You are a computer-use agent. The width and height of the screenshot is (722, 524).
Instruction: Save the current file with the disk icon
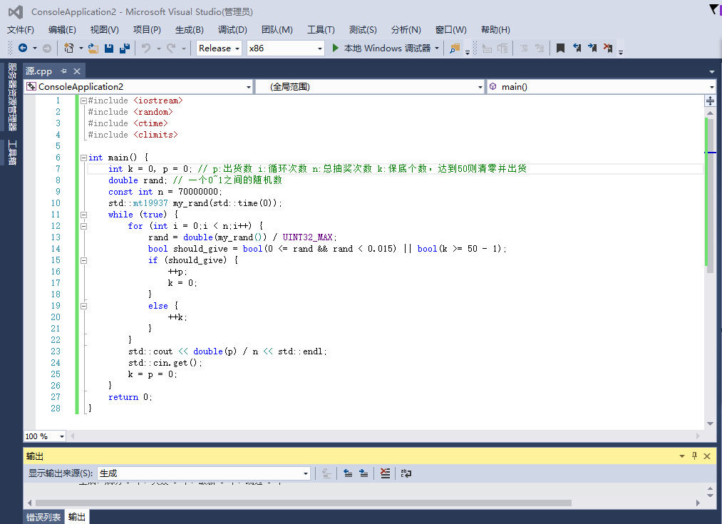pyautogui.click(x=109, y=48)
